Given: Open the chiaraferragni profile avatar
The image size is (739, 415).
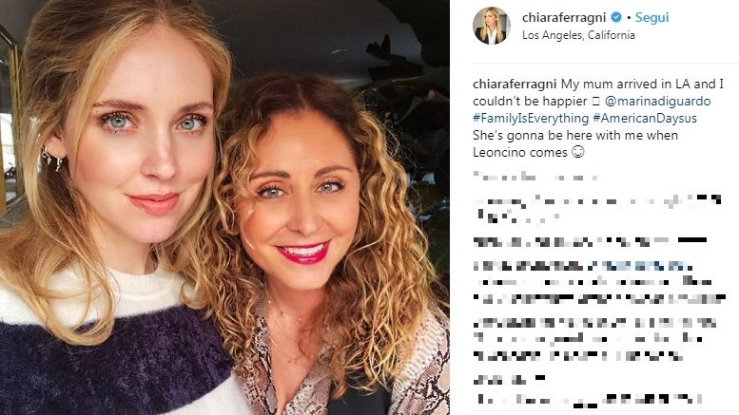Looking at the screenshot, I should pos(492,26).
